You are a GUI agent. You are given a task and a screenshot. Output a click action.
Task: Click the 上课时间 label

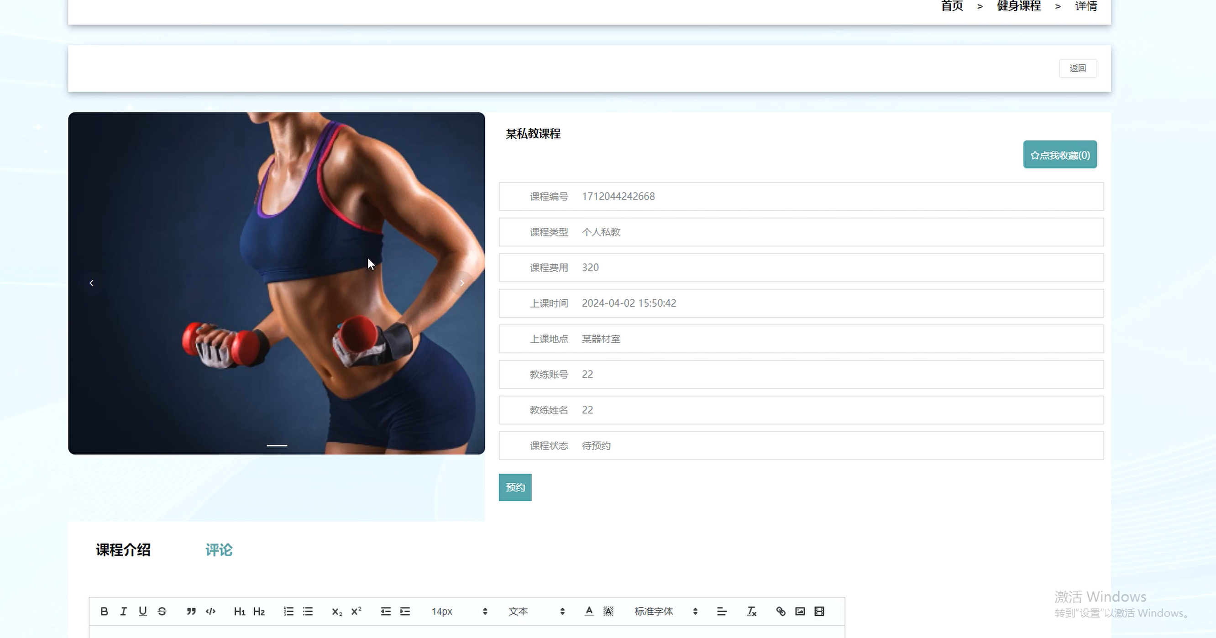point(549,303)
